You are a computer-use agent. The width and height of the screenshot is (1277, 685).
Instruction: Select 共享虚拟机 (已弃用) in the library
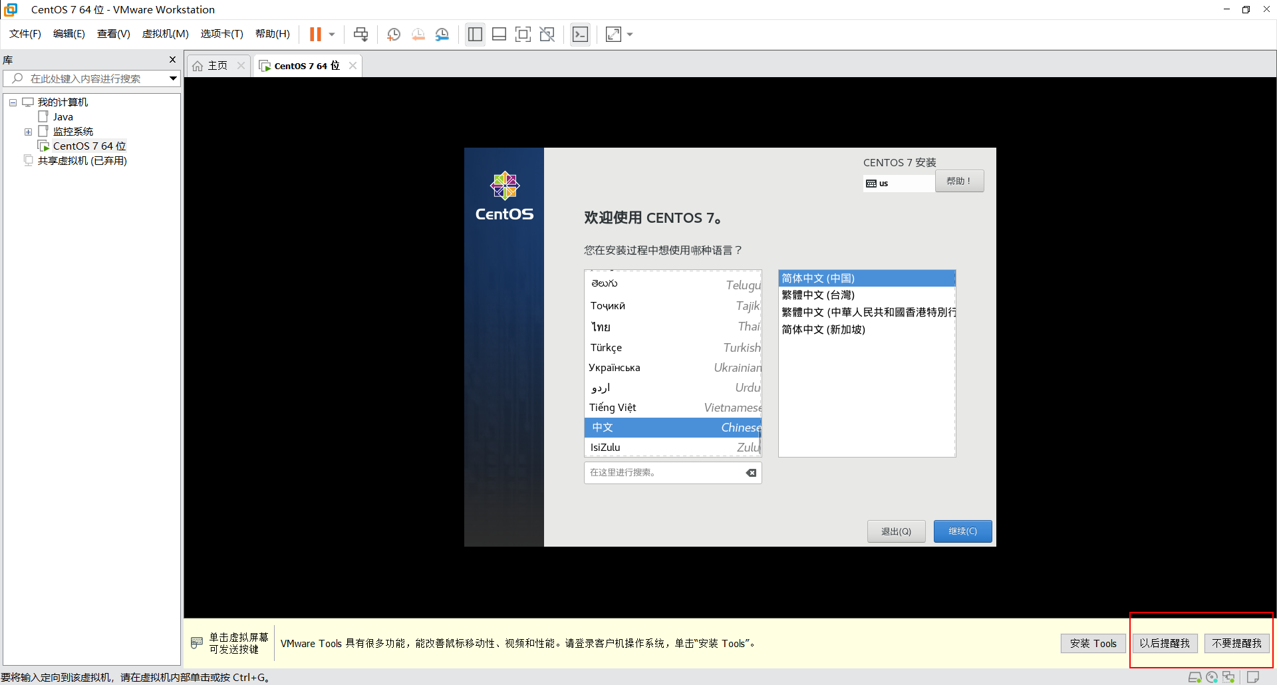point(82,161)
